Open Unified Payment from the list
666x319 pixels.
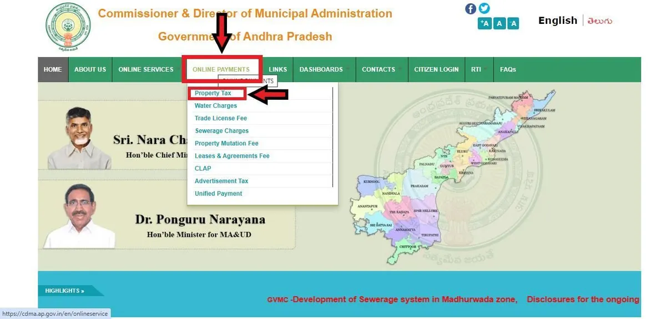coord(219,194)
